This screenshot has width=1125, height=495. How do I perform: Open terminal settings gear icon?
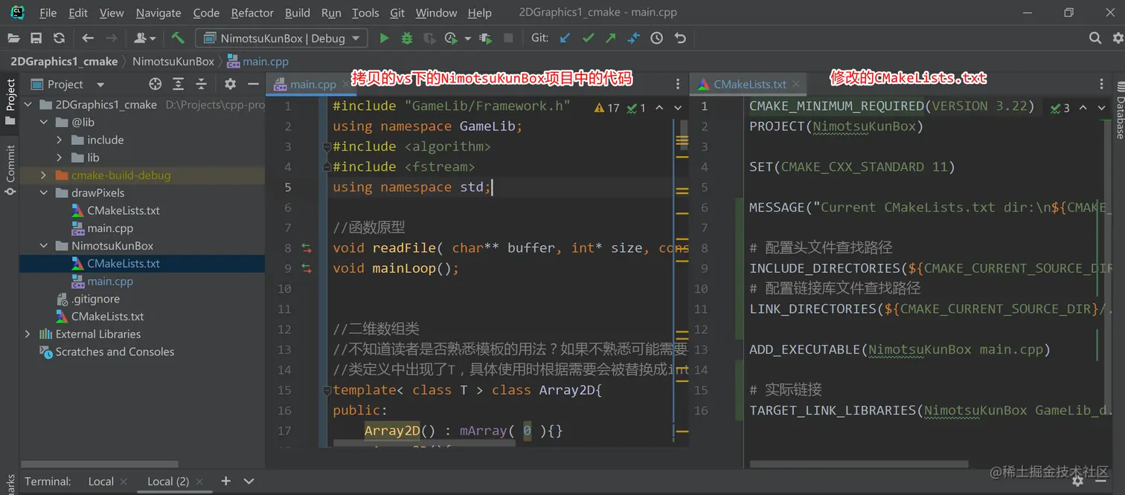coord(1077,482)
